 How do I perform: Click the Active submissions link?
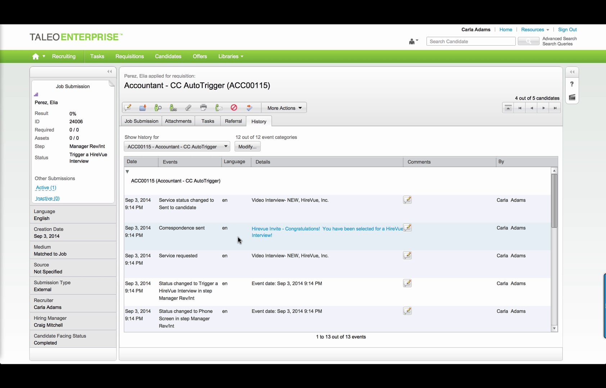(x=45, y=188)
